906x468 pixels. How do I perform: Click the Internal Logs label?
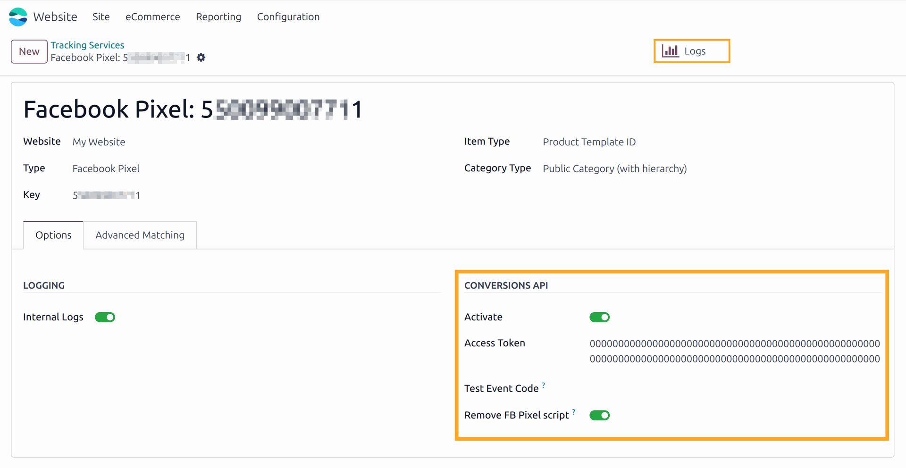coord(53,317)
